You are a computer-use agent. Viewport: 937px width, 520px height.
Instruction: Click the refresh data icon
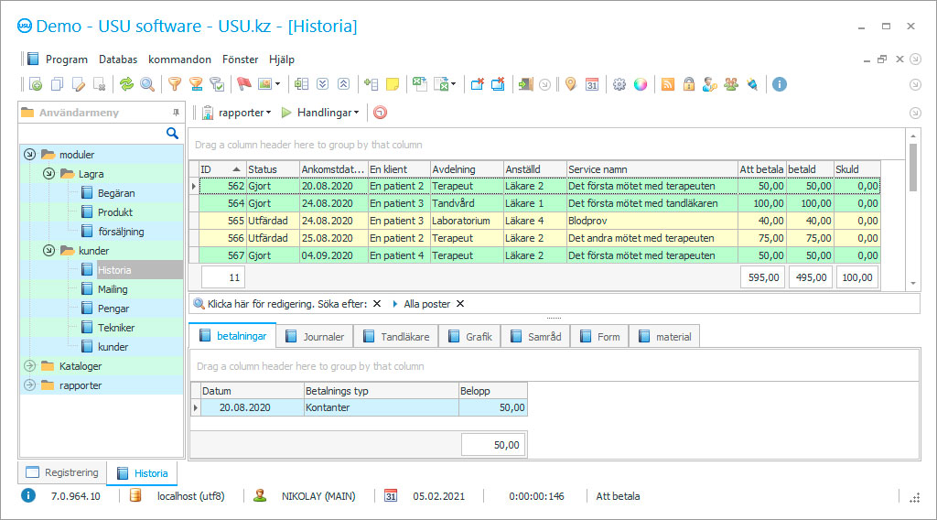[x=126, y=84]
